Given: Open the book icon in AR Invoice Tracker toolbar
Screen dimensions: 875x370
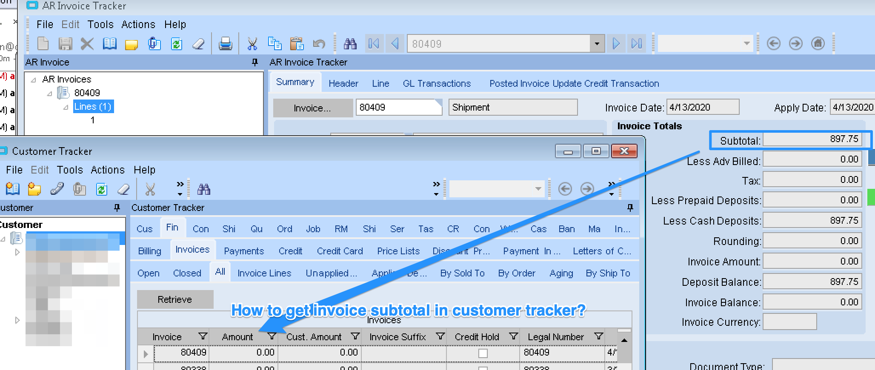Looking at the screenshot, I should [x=109, y=43].
